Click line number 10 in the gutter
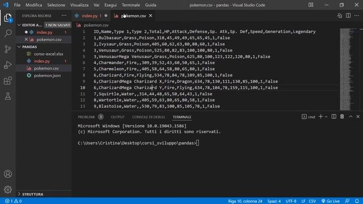 click(83, 88)
